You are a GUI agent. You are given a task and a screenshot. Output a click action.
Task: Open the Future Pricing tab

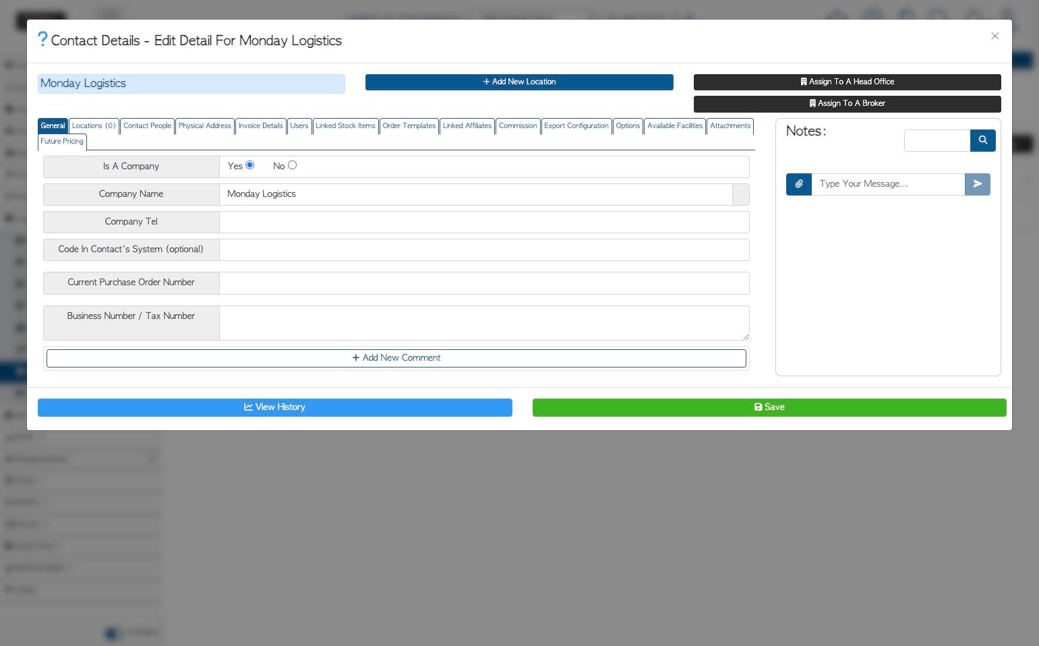(x=62, y=142)
